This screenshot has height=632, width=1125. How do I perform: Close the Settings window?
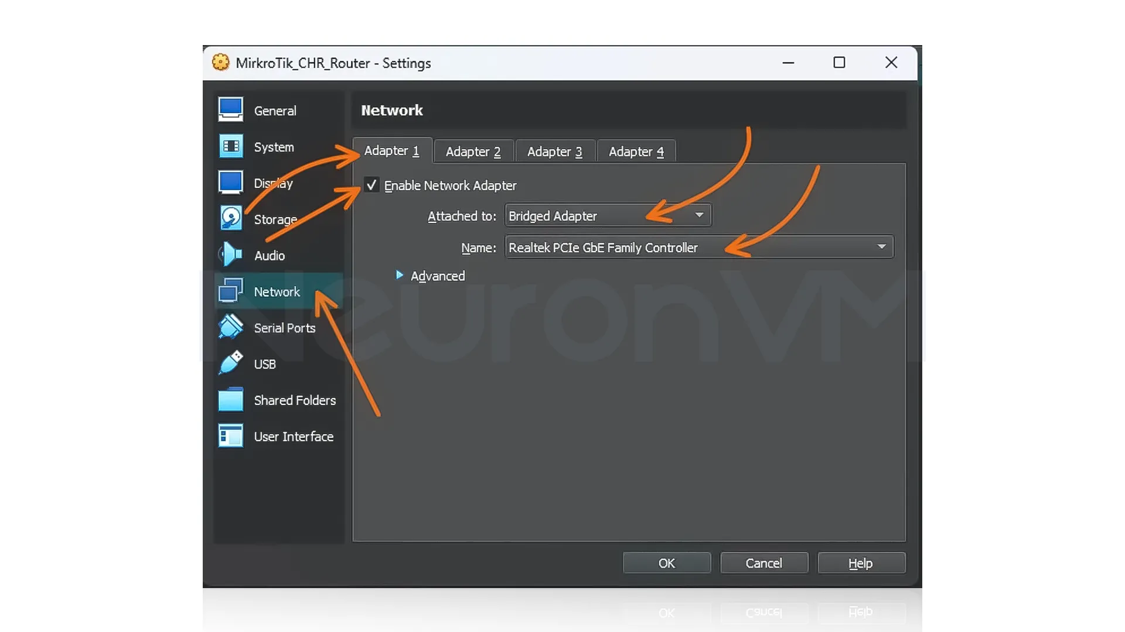[x=891, y=63]
